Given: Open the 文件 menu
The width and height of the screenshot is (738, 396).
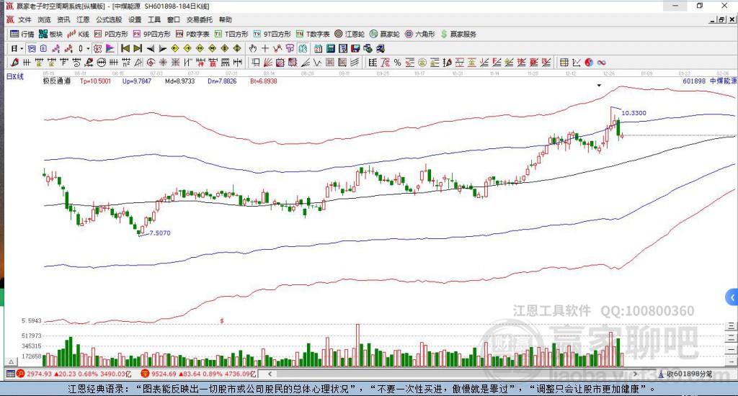Looking at the screenshot, I should [25, 19].
